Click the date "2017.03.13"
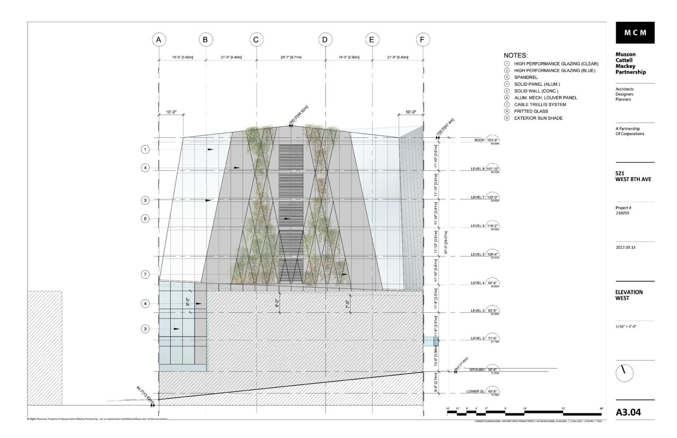 (626, 247)
